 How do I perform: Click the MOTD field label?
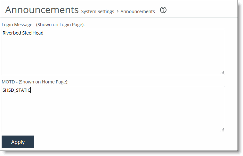click(35, 82)
